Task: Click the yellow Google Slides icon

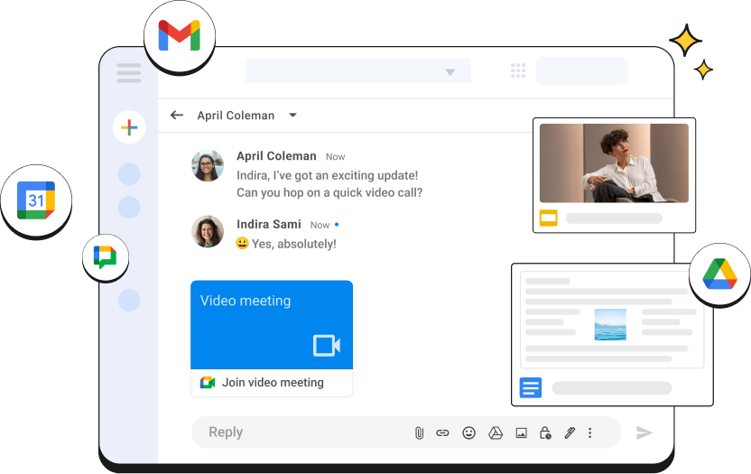Action: coord(549,218)
